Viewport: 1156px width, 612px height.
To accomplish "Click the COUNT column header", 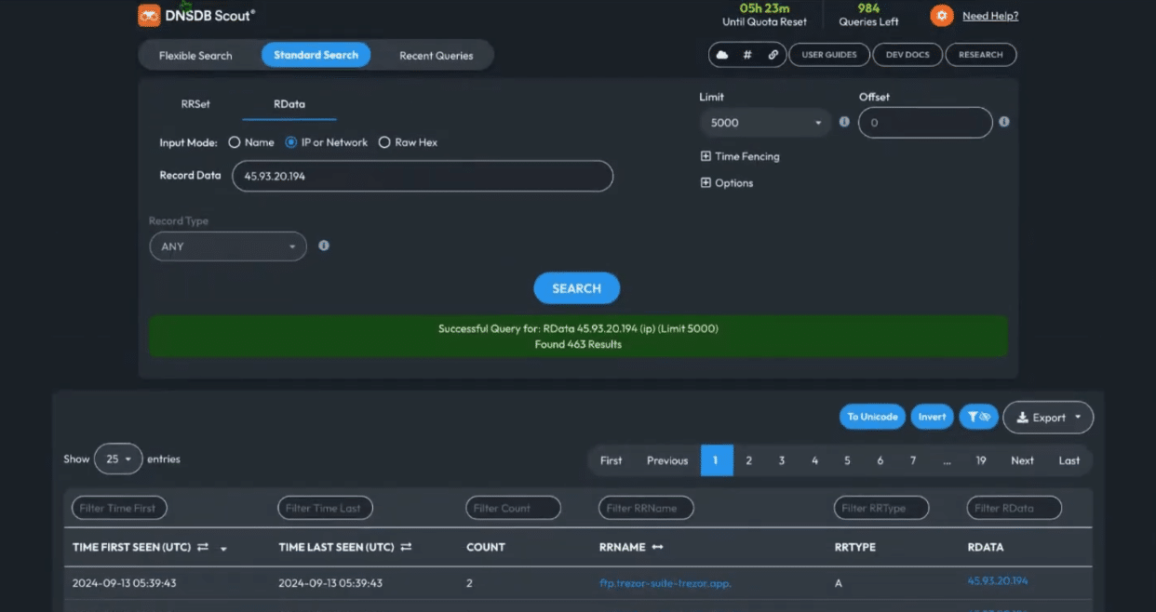I will (486, 547).
